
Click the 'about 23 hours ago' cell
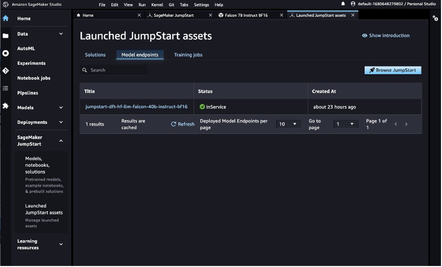[x=334, y=107]
